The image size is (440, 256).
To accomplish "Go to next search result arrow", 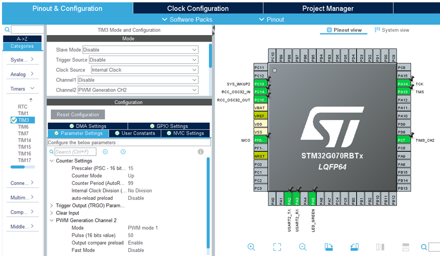I will 123,152.
